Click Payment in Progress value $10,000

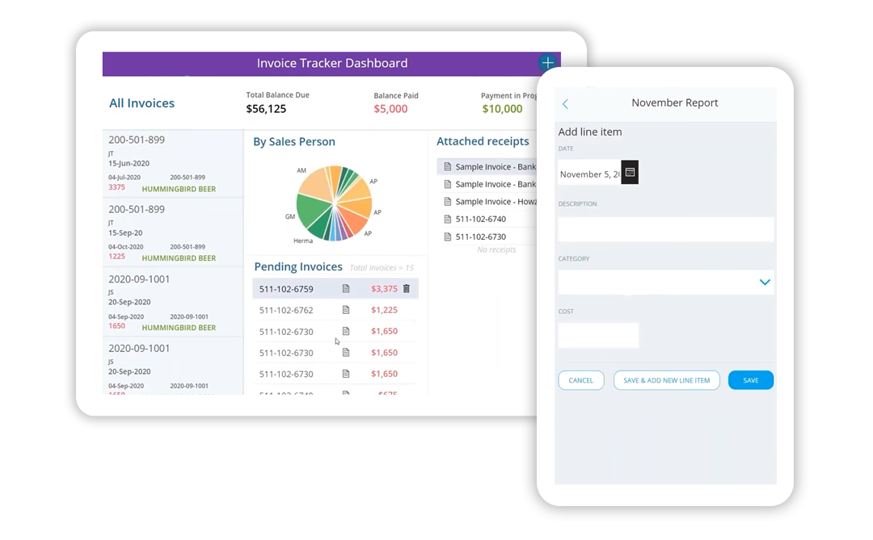pyautogui.click(x=502, y=109)
